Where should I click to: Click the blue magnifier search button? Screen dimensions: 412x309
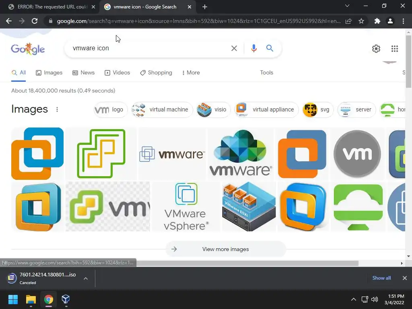(x=270, y=48)
